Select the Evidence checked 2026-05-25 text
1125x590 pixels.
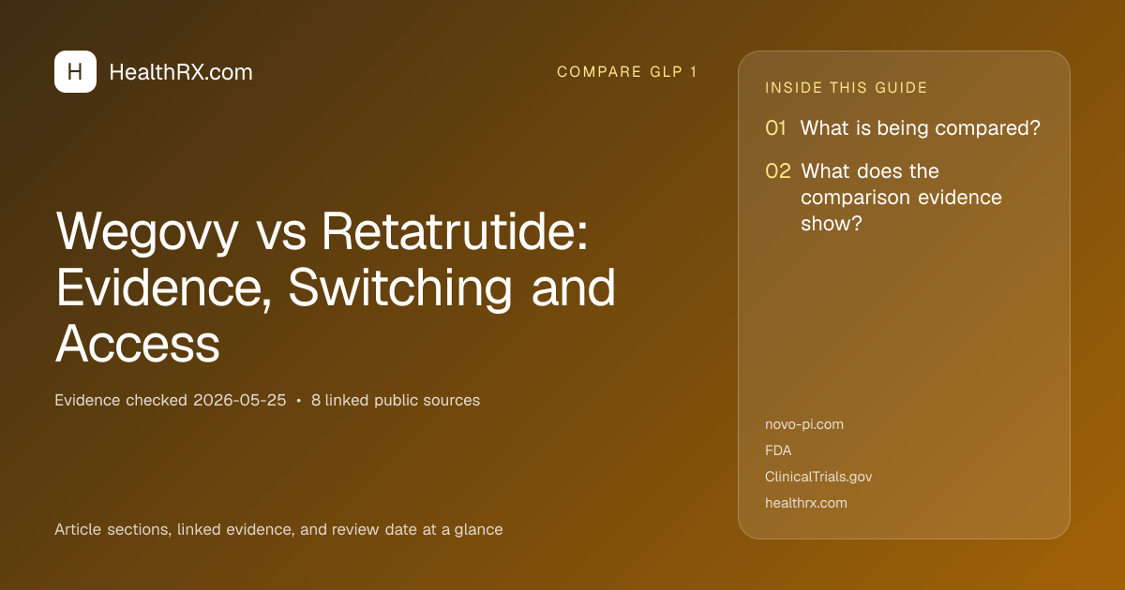tap(170, 400)
